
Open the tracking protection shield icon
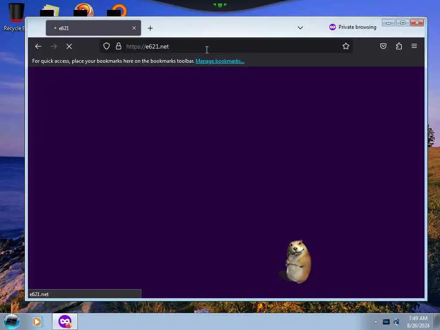[x=107, y=46]
